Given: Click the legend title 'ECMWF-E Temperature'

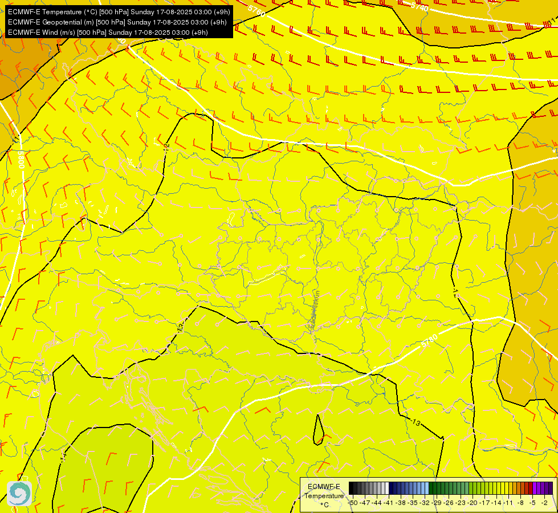Looking at the screenshot, I should 324,491.
